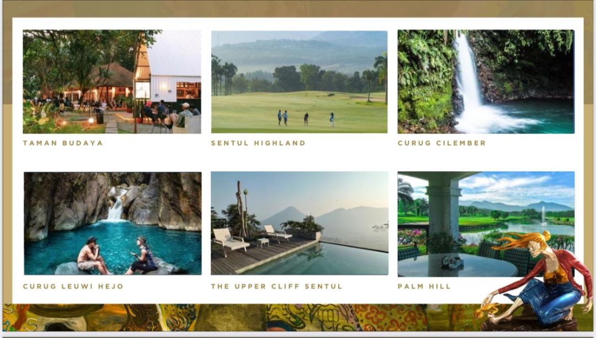Open the Taman Budaya photo
Screen dimensions: 596x338
click(111, 81)
